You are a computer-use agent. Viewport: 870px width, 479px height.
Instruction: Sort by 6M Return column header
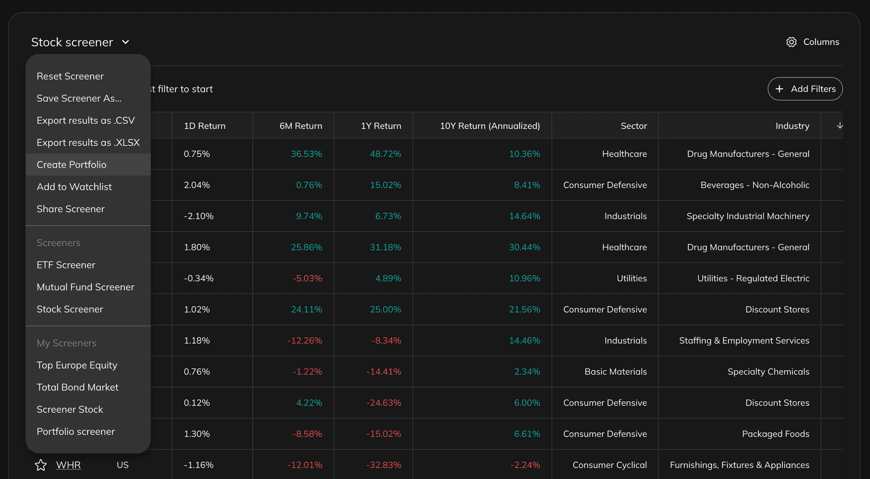300,126
